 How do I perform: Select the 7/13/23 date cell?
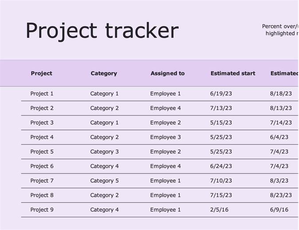pyautogui.click(x=221, y=108)
